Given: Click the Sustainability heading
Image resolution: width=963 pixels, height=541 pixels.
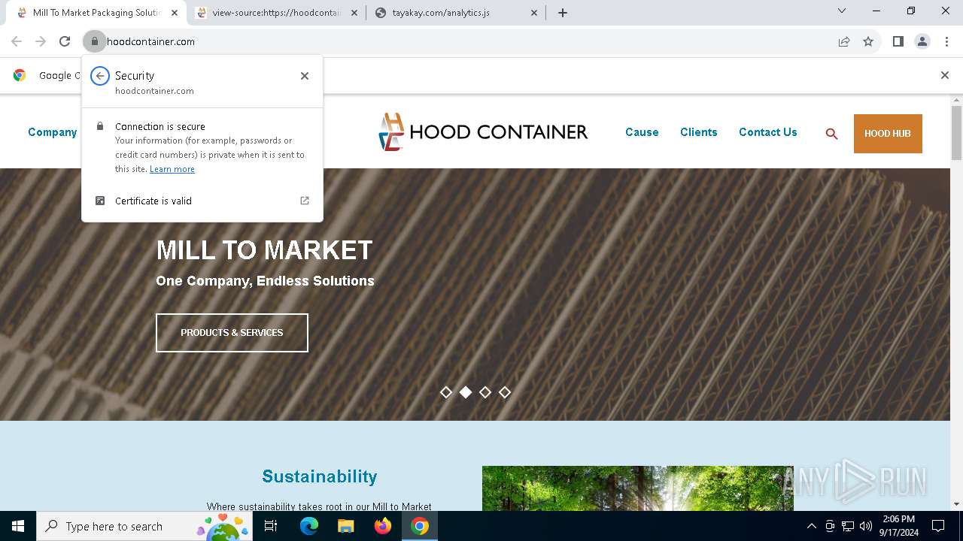Looking at the screenshot, I should (320, 476).
